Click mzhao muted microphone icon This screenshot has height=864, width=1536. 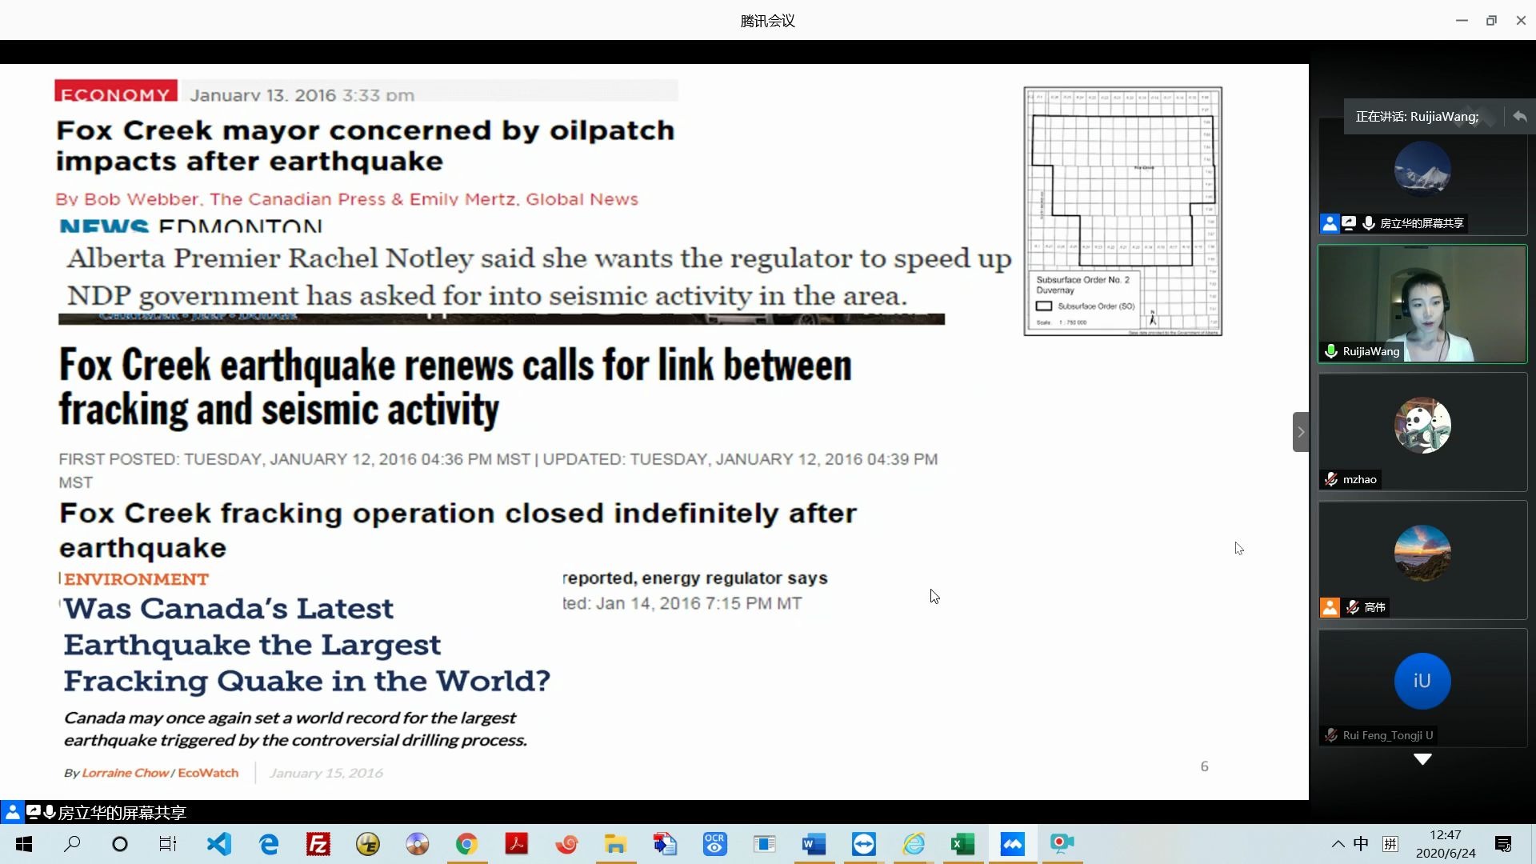(1331, 479)
